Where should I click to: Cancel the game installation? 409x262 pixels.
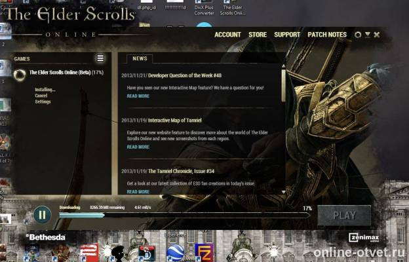click(41, 96)
